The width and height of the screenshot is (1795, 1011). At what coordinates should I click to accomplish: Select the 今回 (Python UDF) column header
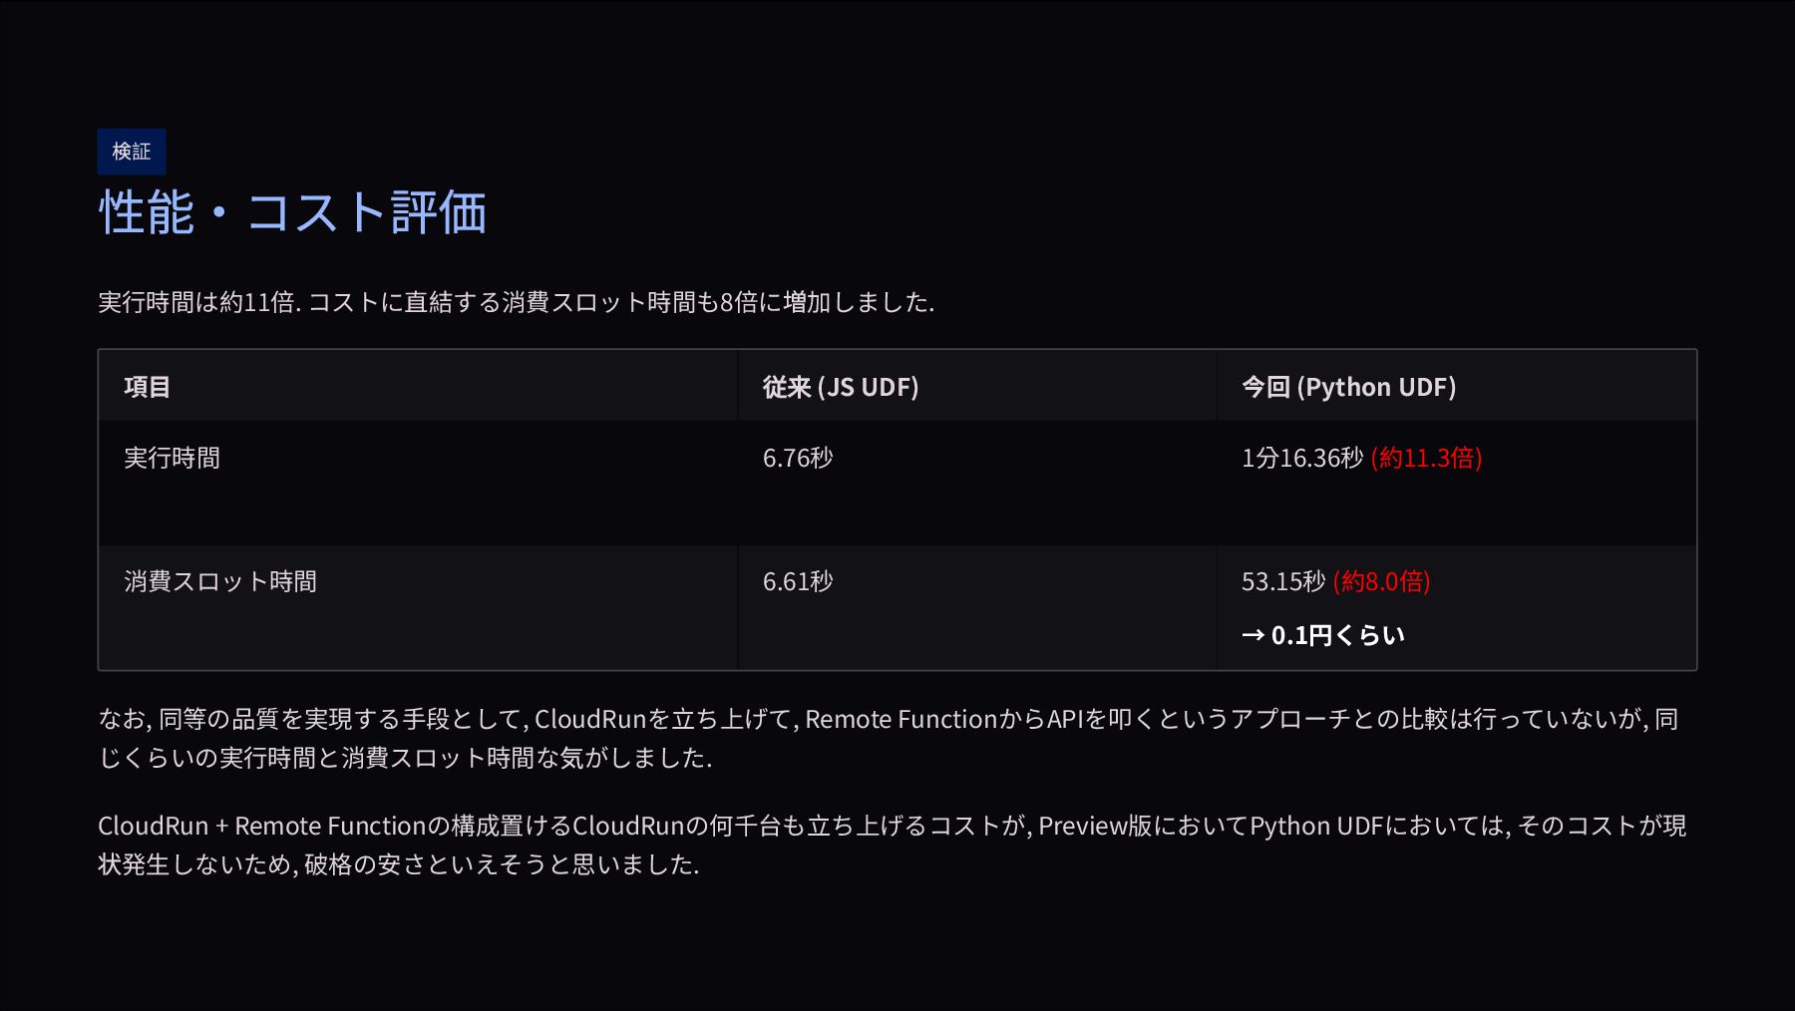tap(1348, 387)
